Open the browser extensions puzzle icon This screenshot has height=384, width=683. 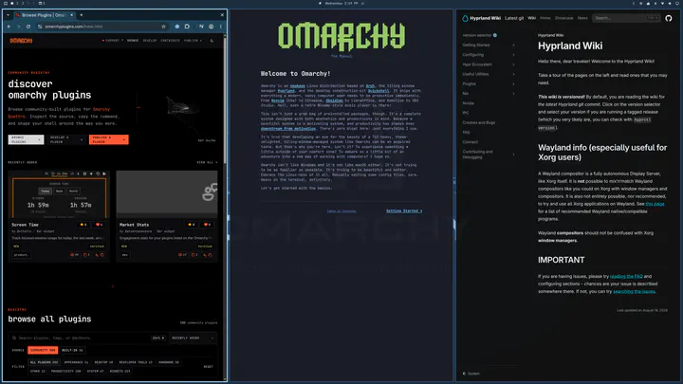(x=187, y=27)
